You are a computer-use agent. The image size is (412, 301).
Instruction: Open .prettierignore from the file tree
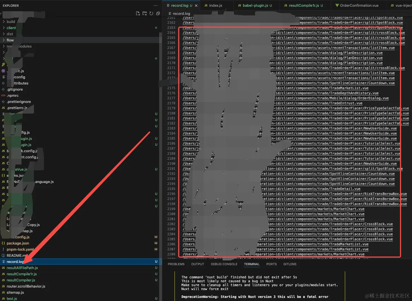point(19,102)
